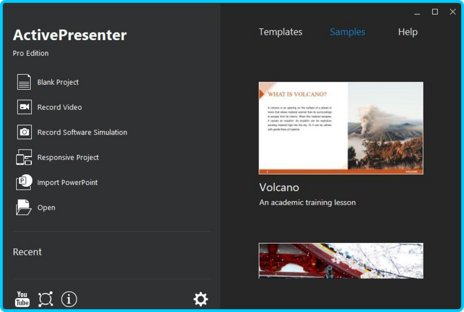Click the Open label text

(x=46, y=208)
